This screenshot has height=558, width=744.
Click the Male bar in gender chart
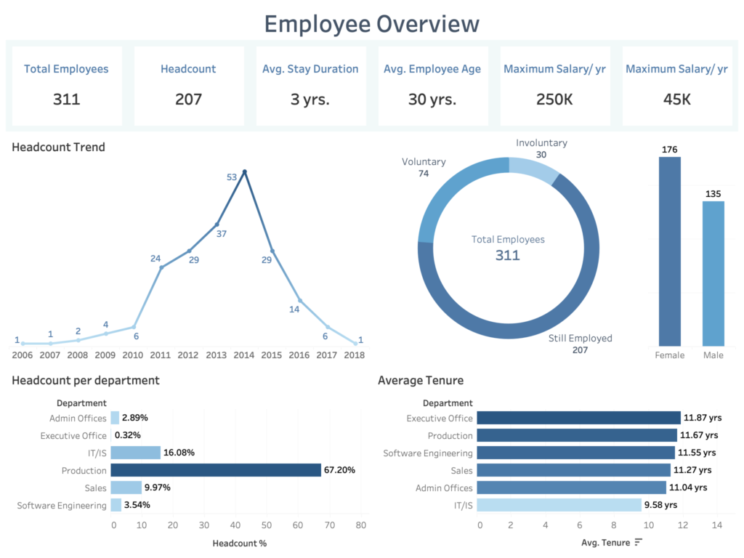[713, 273]
